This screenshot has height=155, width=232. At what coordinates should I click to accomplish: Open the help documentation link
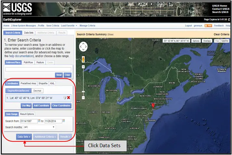pos(21,56)
